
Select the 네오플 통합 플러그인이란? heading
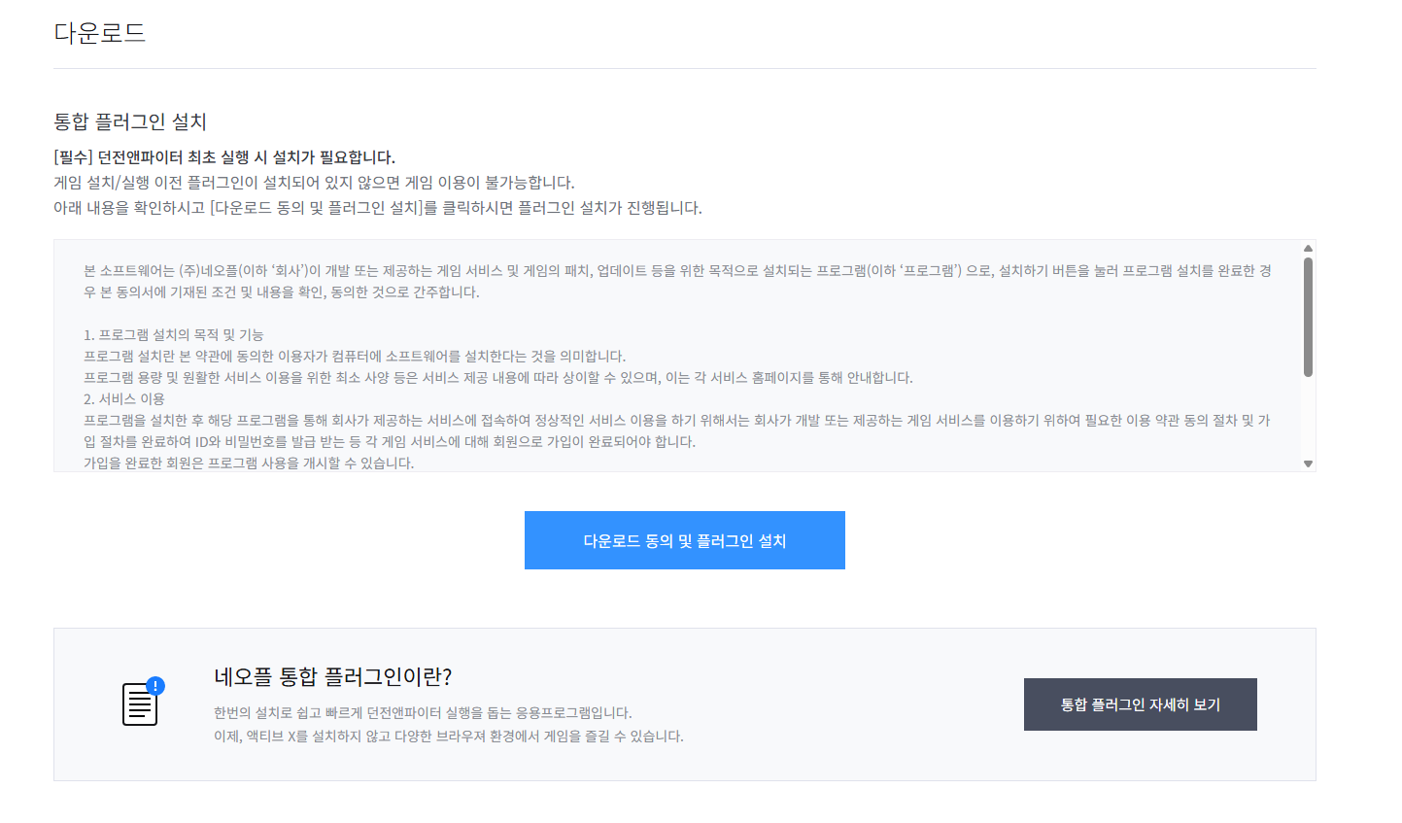(333, 676)
